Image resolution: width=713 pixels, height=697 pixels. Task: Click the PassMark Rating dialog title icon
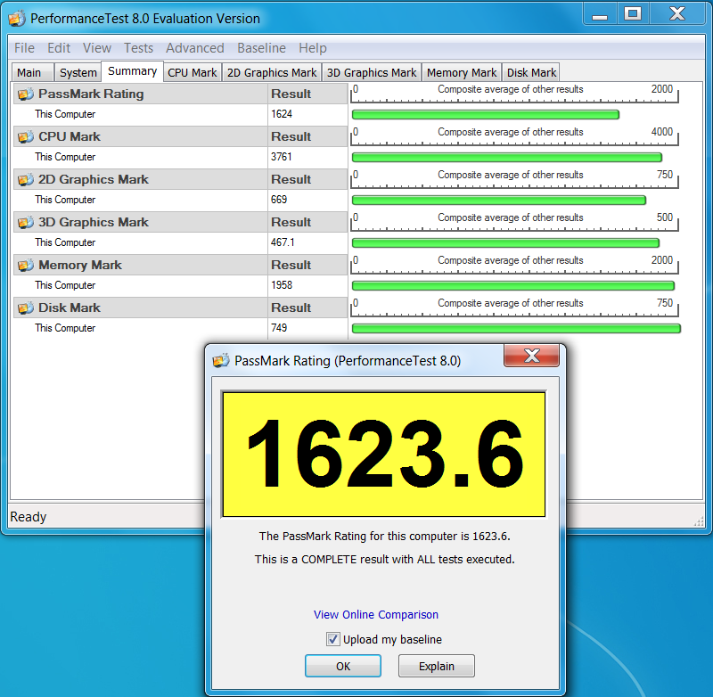coord(221,361)
